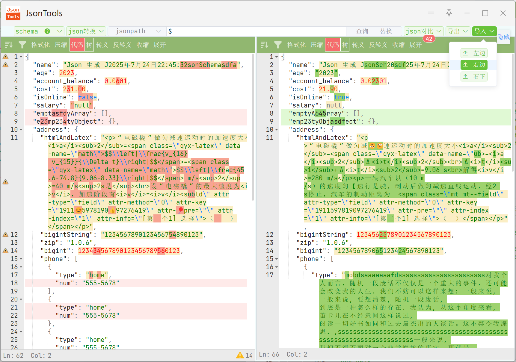This screenshot has height=362, width=516.
Task: Toggle 树 view in left editor
Action: click(x=89, y=45)
